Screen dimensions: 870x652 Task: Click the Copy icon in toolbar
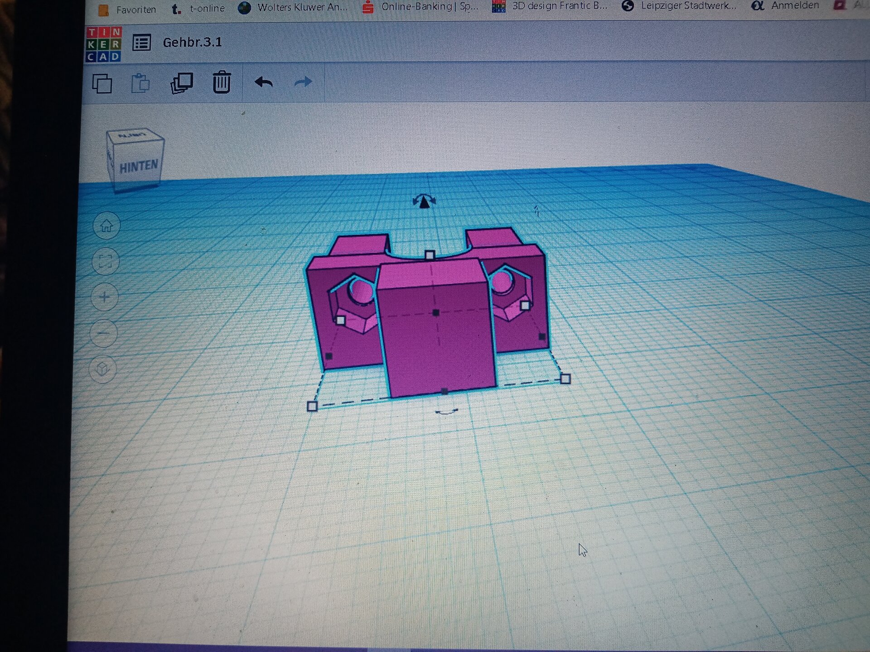tap(102, 84)
